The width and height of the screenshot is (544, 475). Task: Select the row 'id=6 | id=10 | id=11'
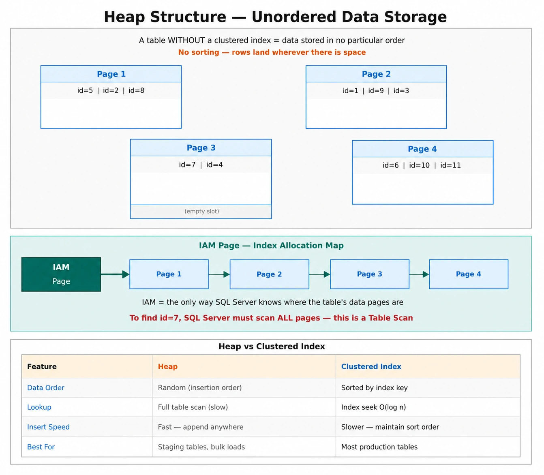pyautogui.click(x=422, y=165)
